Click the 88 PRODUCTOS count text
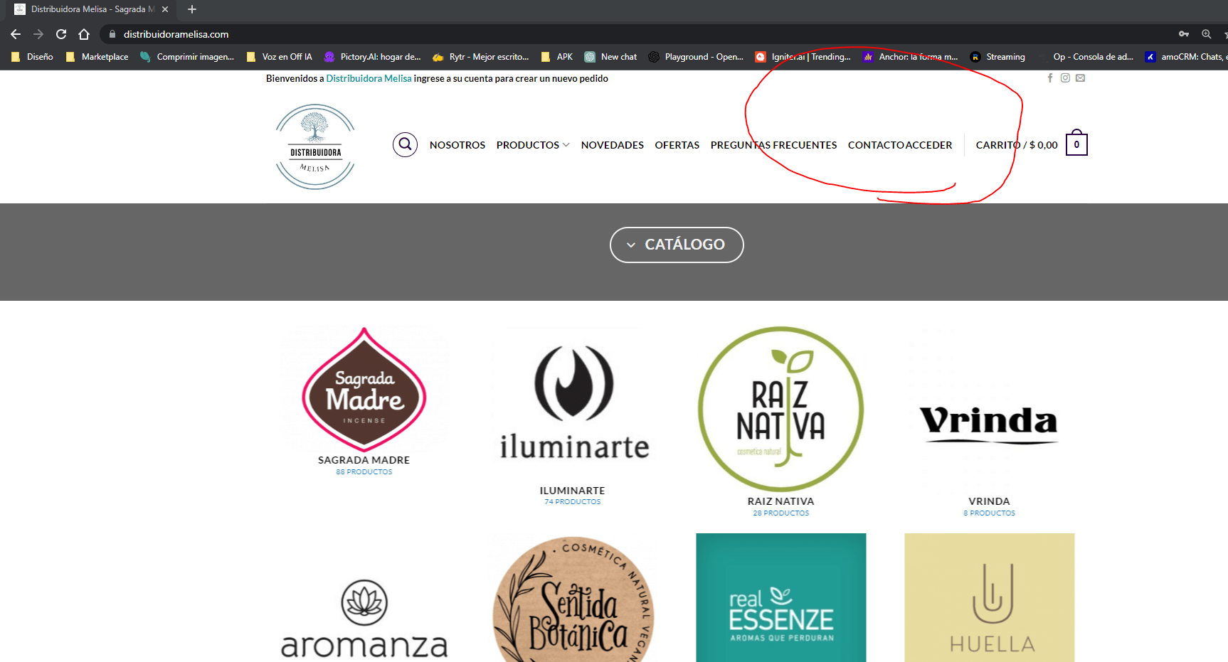Screen dimensions: 1228x662 [x=364, y=472]
